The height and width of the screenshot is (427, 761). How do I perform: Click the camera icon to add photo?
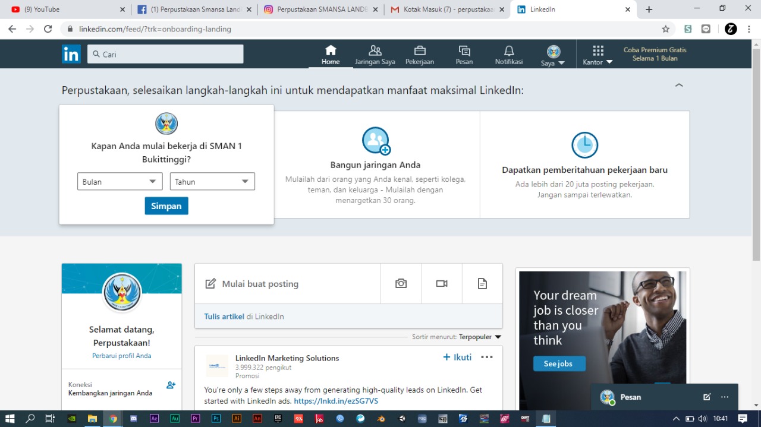[401, 284]
